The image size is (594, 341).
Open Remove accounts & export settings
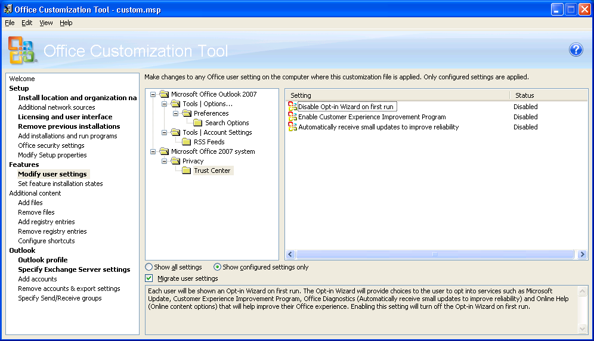69,289
